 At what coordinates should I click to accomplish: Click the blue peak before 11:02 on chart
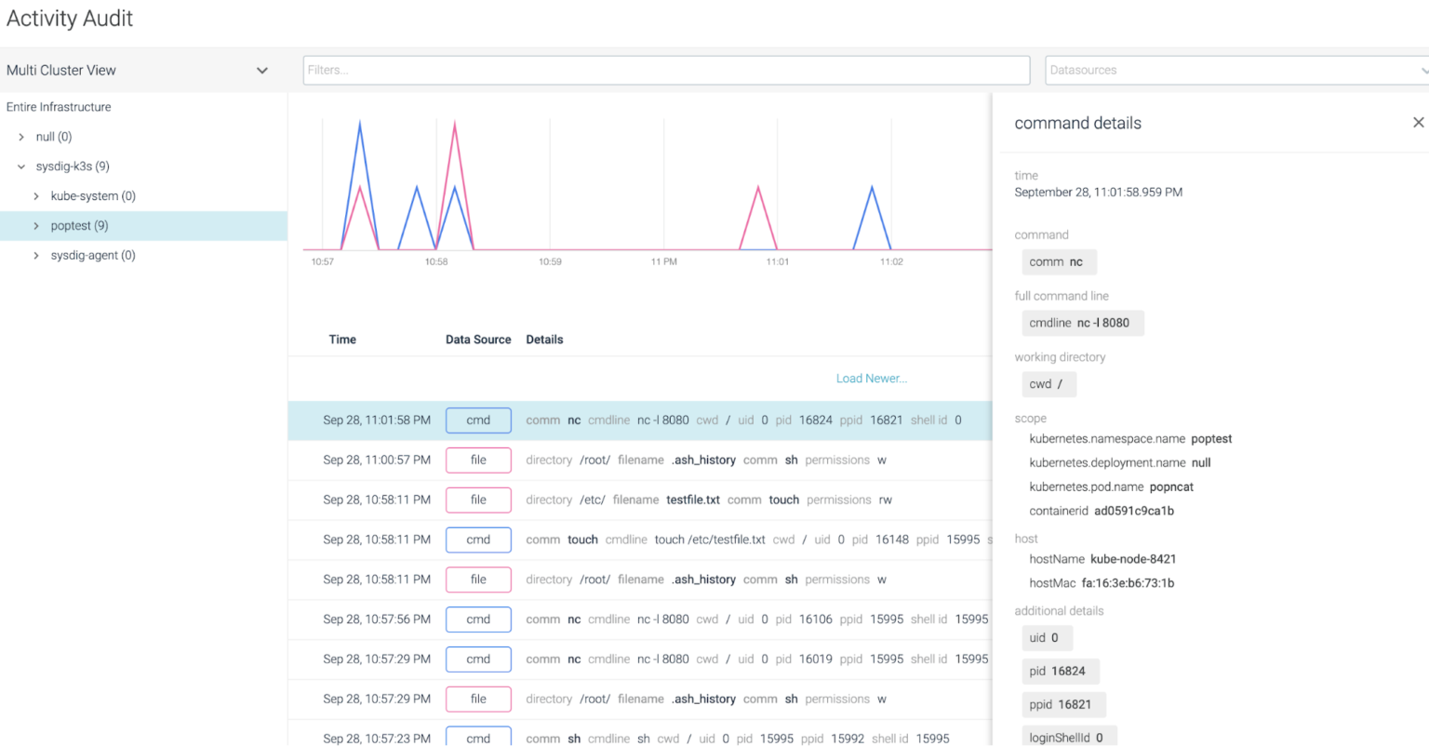[872, 189]
